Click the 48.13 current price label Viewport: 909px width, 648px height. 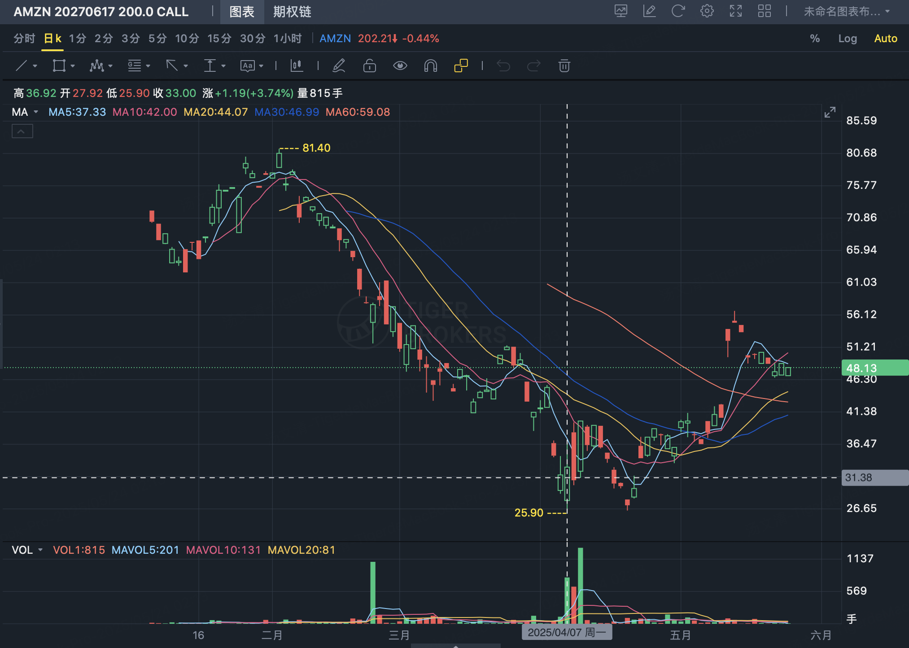pos(875,368)
